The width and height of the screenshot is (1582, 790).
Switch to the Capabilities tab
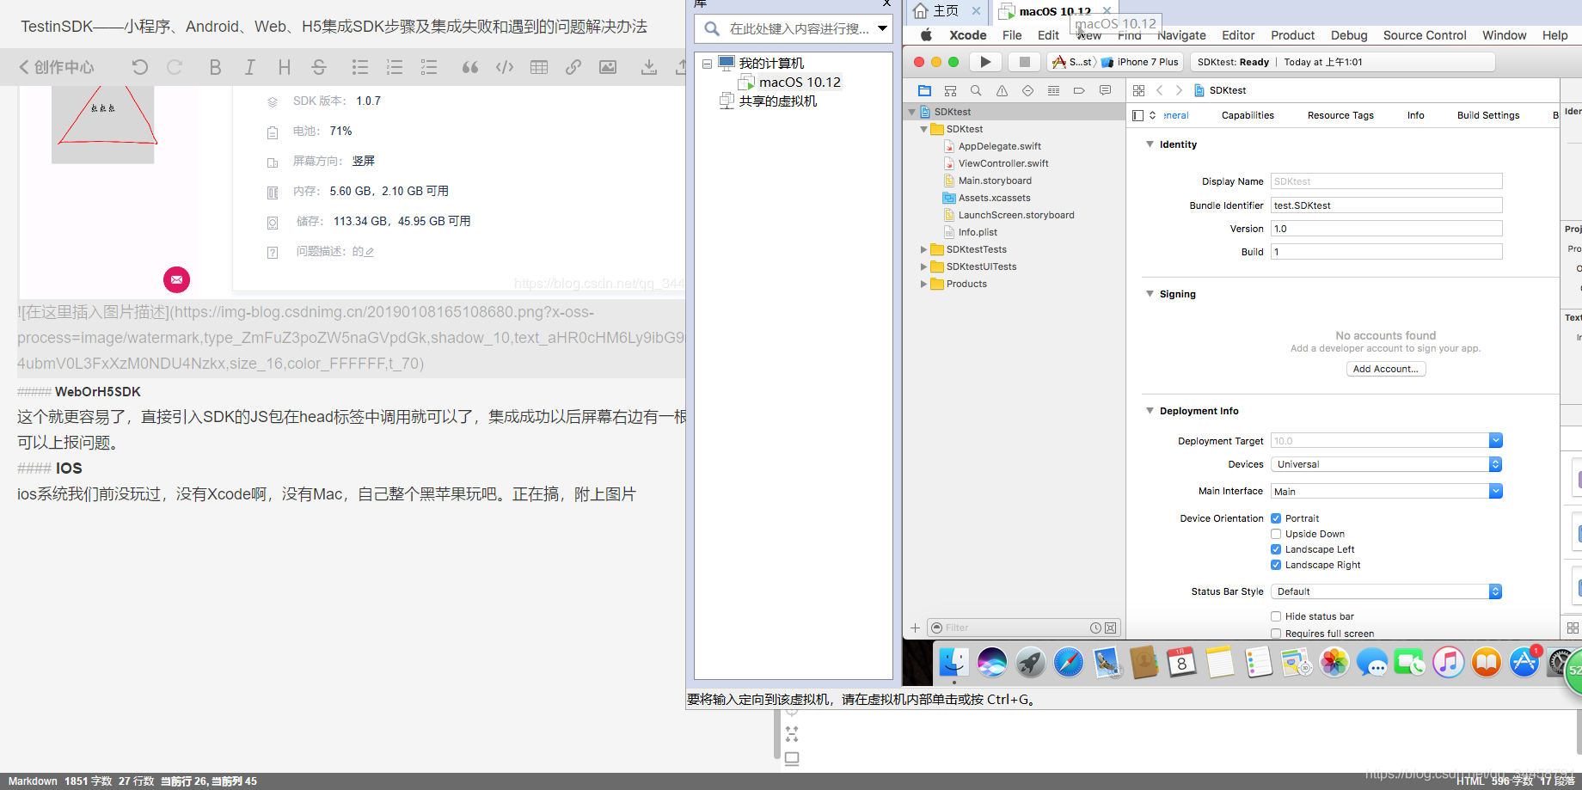pyautogui.click(x=1248, y=115)
